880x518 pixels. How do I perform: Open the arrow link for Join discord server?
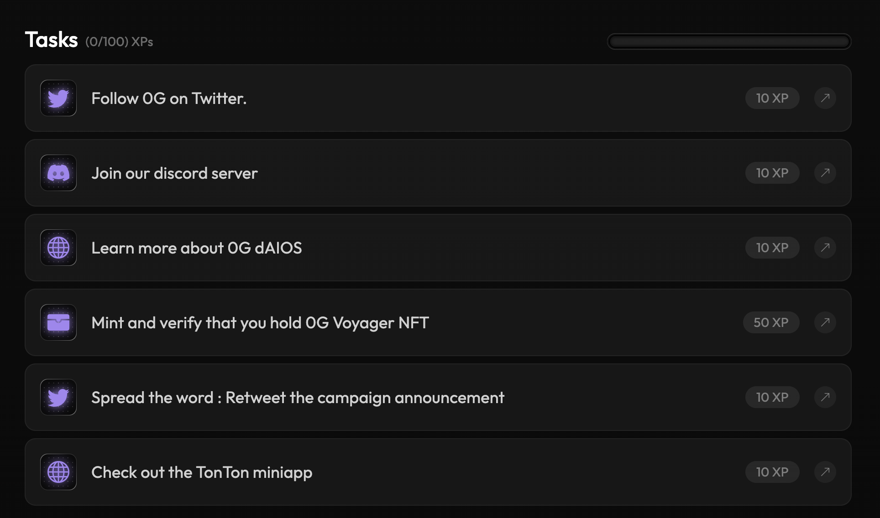[x=825, y=173]
